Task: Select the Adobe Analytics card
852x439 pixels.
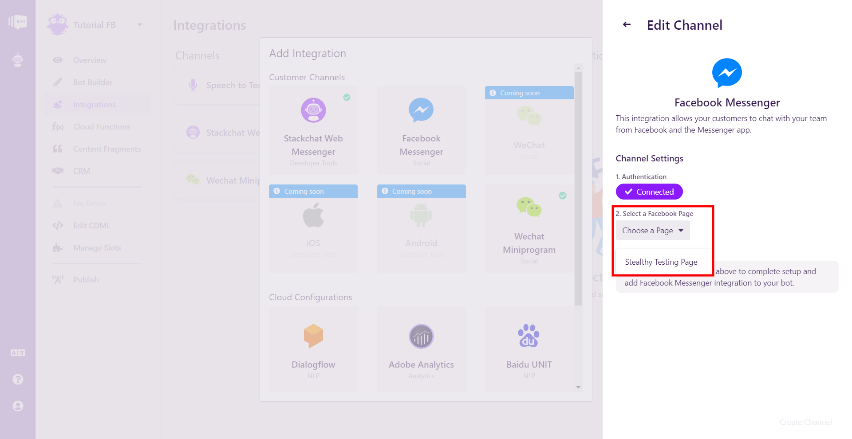Action: point(421,349)
